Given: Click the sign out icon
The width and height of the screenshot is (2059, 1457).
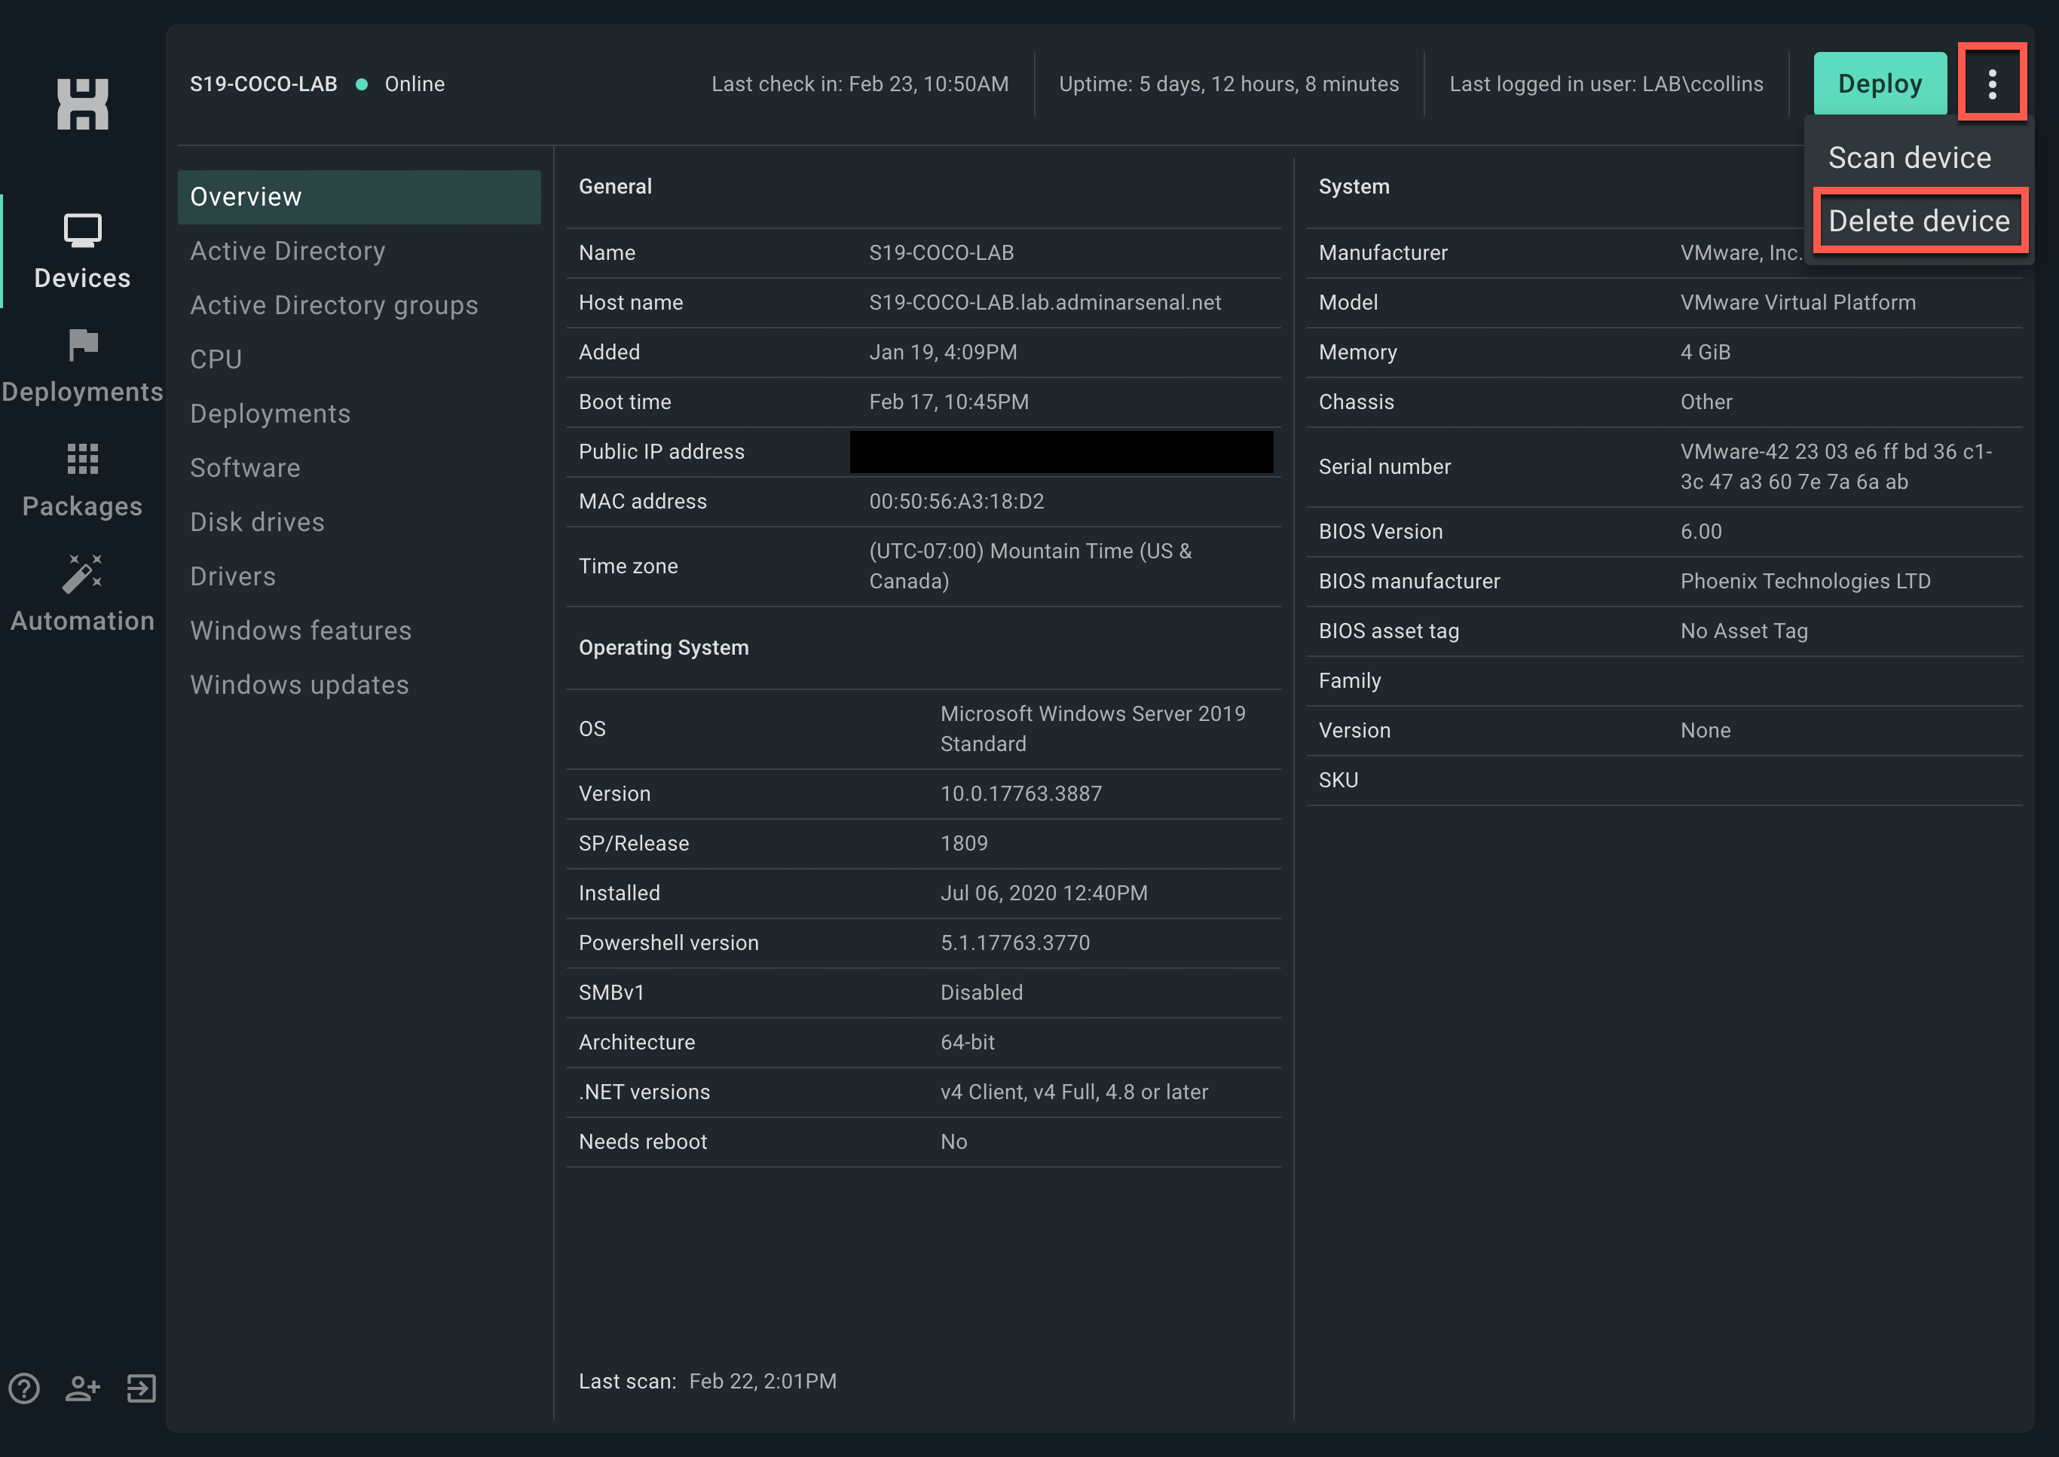Looking at the screenshot, I should tap(141, 1388).
